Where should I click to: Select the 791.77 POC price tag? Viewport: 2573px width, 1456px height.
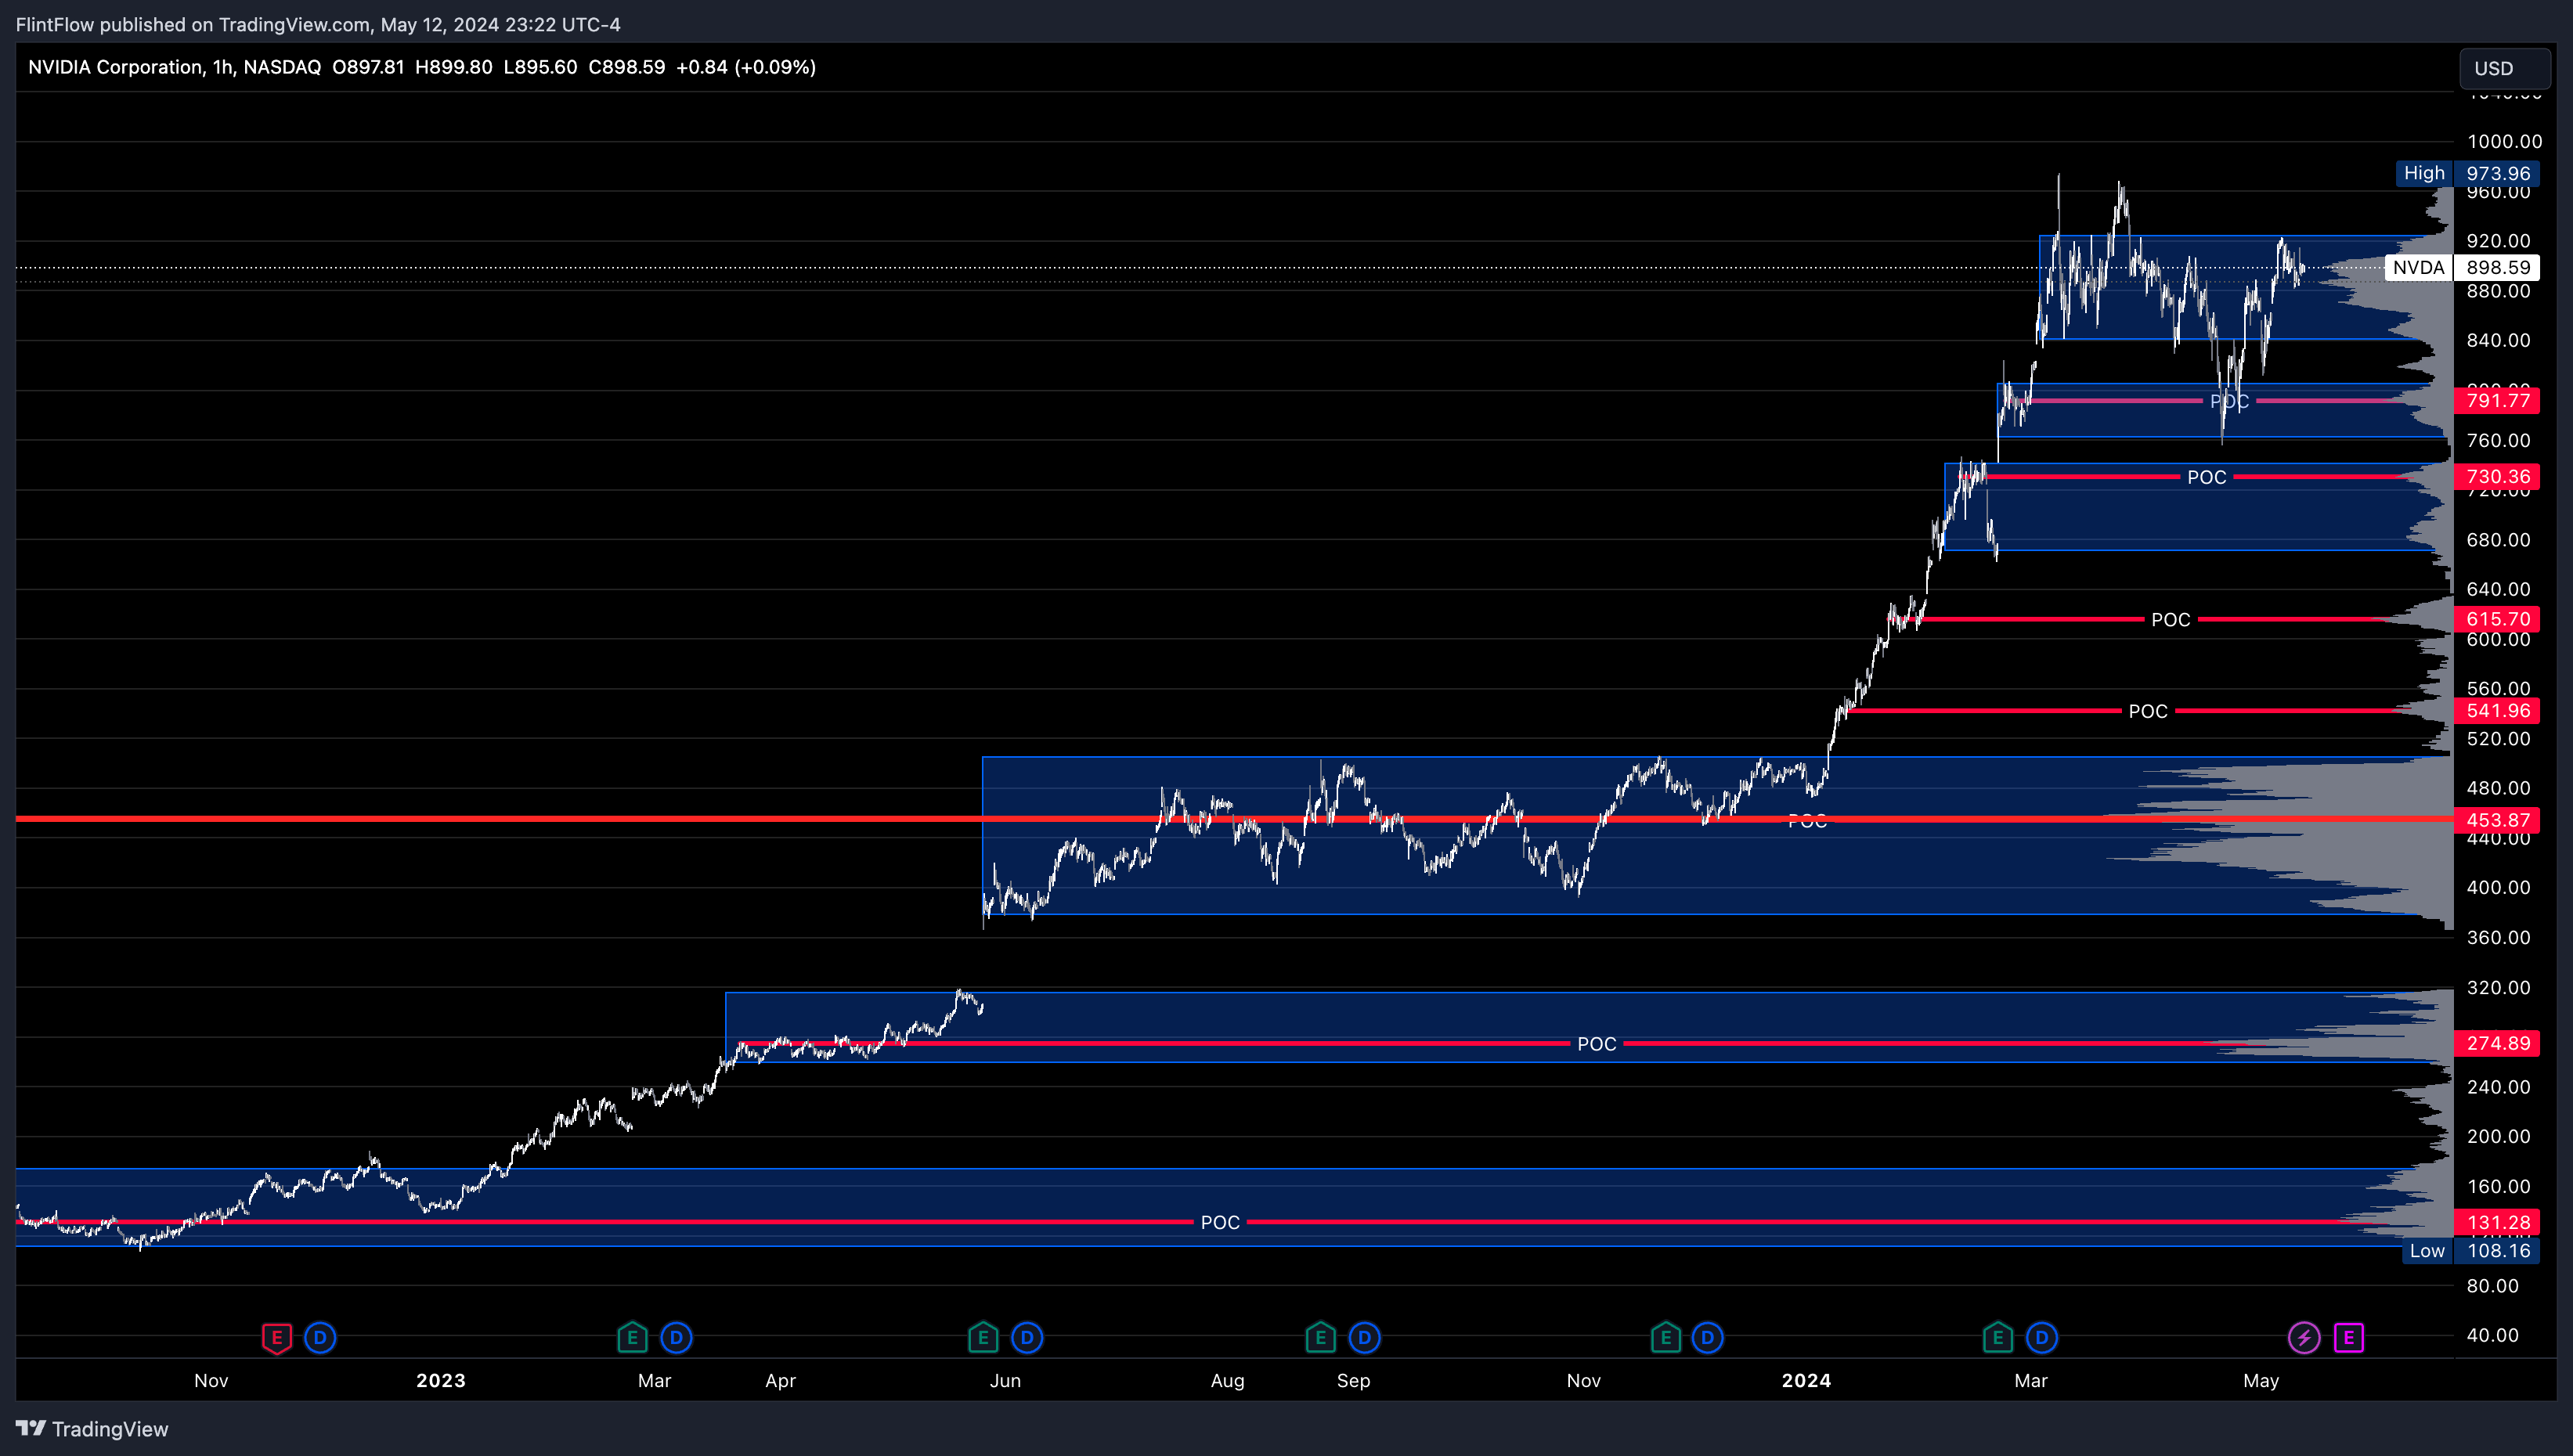click(2497, 401)
